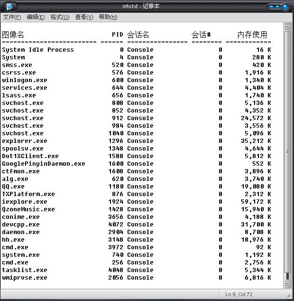Screen dimensions: 294x301
Task: Click the winlogon.exe process name
Action: 25,80
